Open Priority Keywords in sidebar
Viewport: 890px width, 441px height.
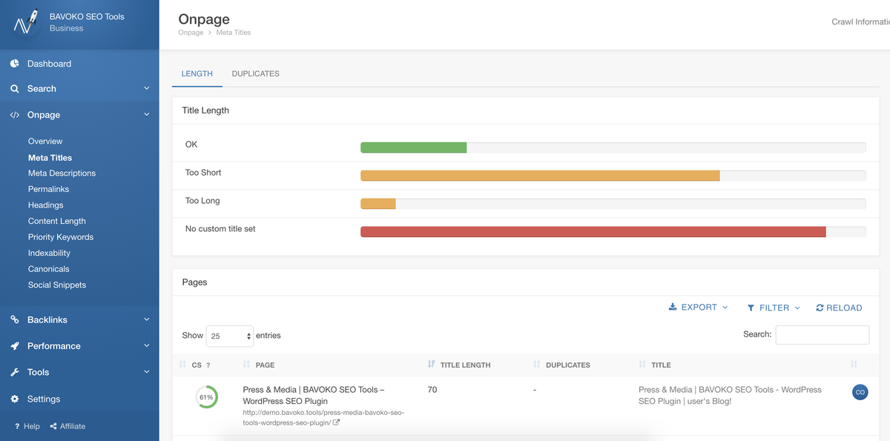click(x=61, y=237)
